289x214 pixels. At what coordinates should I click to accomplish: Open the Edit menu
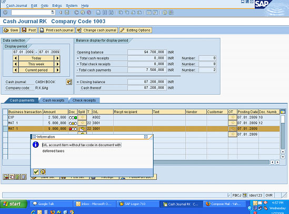tap(34, 6)
